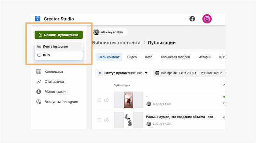Choose IGTV from the create menu
The width and height of the screenshot is (256, 143).
59,55
